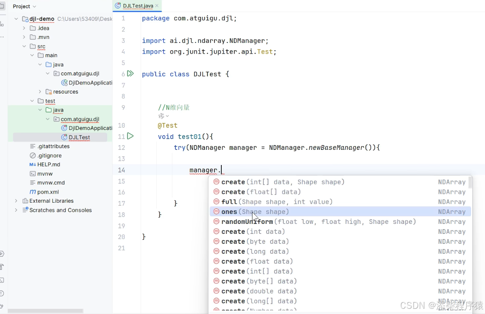Viewport: 485px width, 314px height.
Task: Open the mvnw.cmd file
Action: 51,182
